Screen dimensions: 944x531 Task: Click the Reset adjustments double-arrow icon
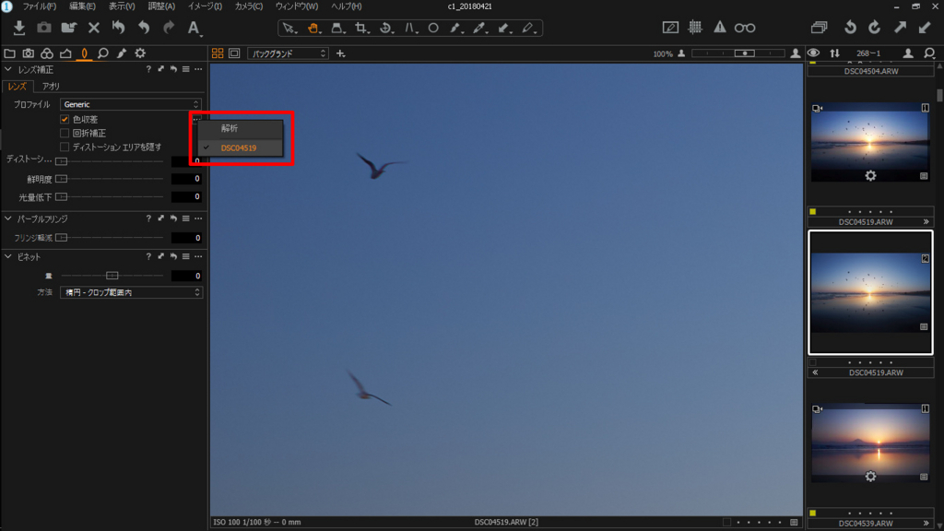(x=119, y=28)
